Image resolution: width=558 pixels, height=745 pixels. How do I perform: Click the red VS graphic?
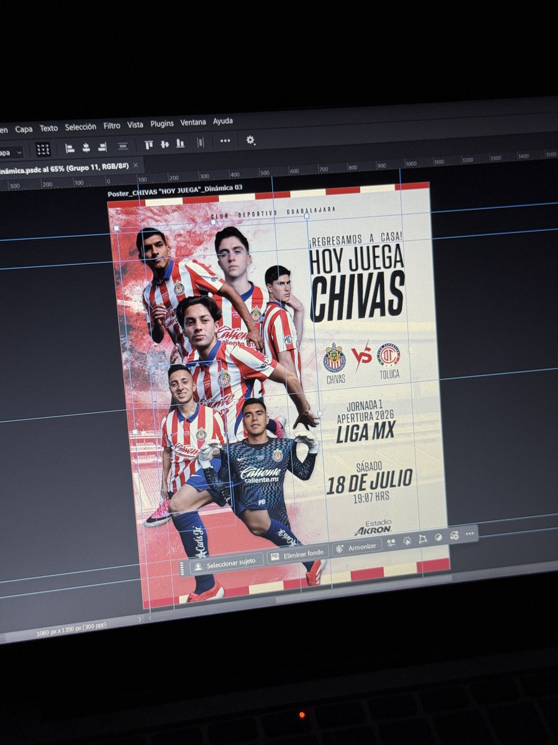tap(361, 354)
